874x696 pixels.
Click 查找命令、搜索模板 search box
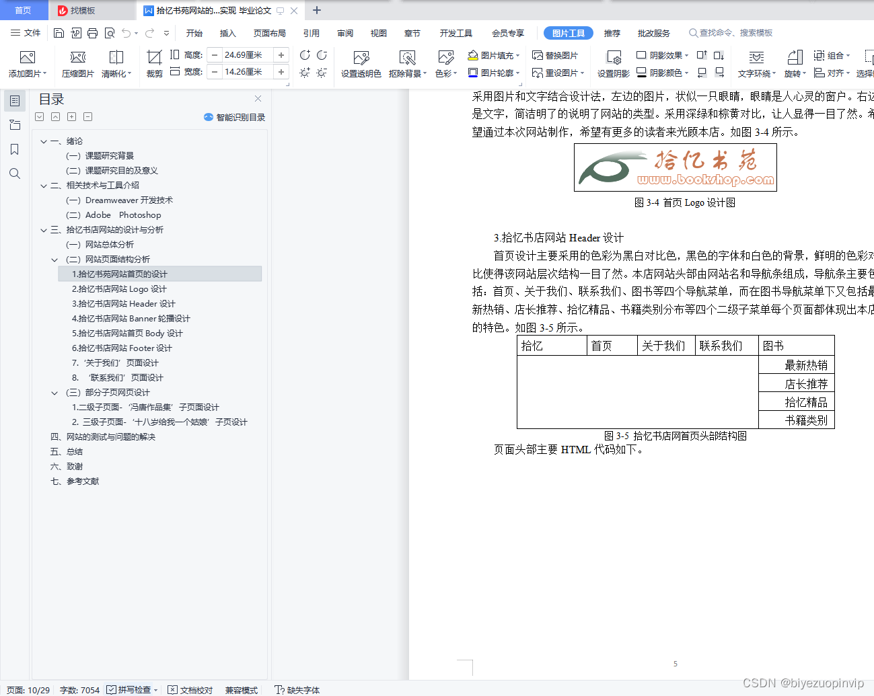[x=731, y=33]
